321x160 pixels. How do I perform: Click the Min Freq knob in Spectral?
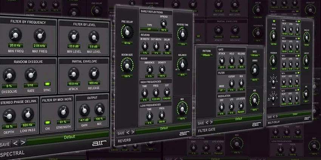click(x=15, y=35)
